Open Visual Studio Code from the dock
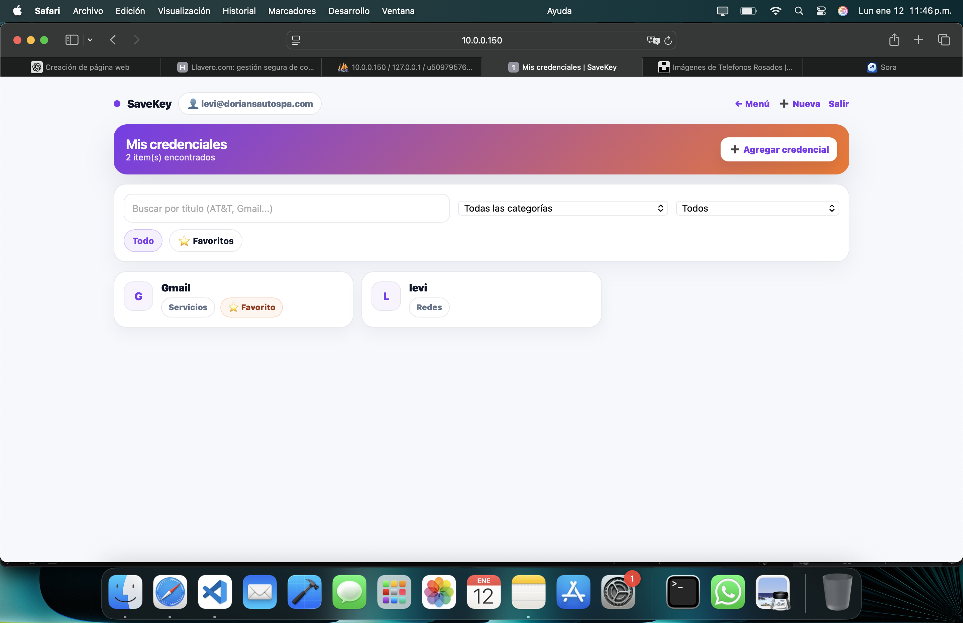963x623 pixels. pyautogui.click(x=214, y=592)
